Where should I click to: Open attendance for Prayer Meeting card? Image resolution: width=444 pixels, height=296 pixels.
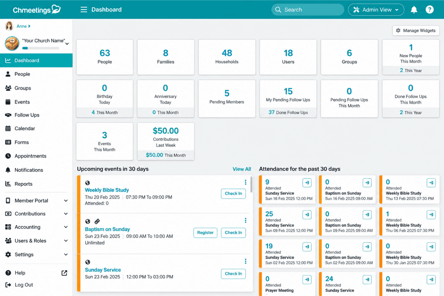tap(307, 280)
